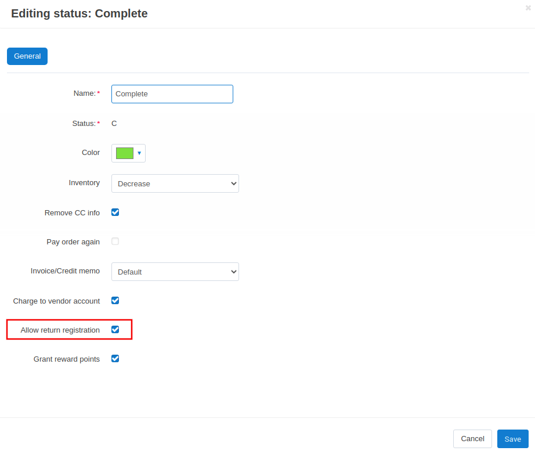535x458 pixels.
Task: Click the "Editing status: Complete" title
Action: [x=79, y=14]
